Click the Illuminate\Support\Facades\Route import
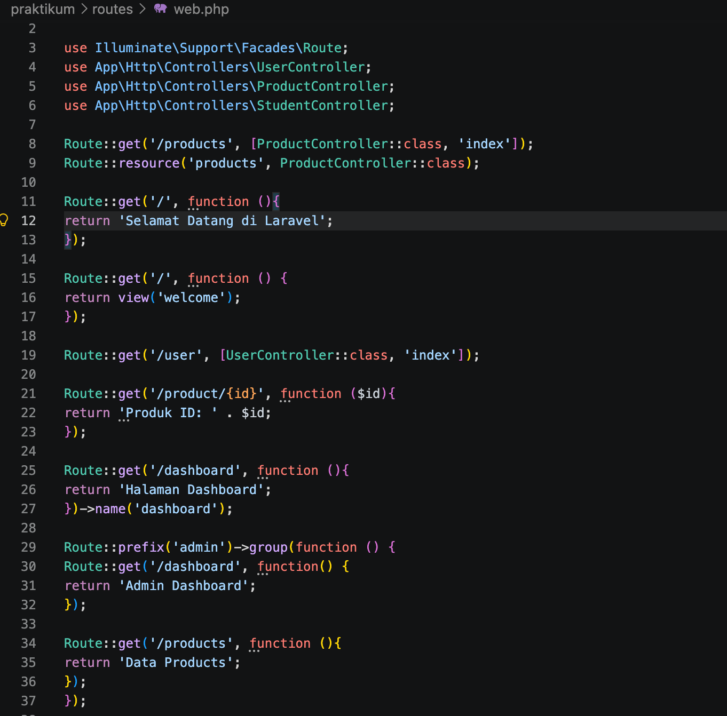This screenshot has height=716, width=727. click(218, 47)
